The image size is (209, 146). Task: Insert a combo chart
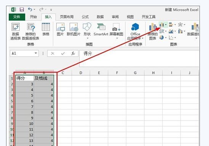coord(180,31)
